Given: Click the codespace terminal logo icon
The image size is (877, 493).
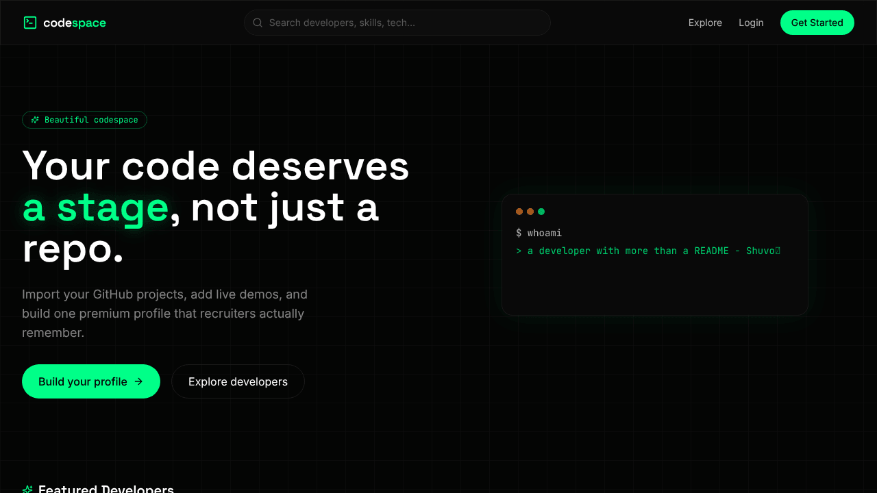Looking at the screenshot, I should point(29,23).
